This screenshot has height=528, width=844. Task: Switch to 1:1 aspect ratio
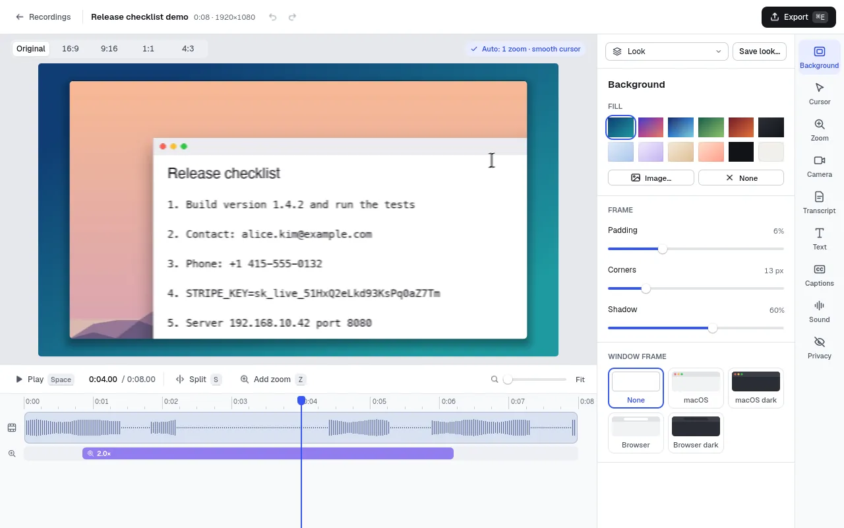click(x=148, y=49)
